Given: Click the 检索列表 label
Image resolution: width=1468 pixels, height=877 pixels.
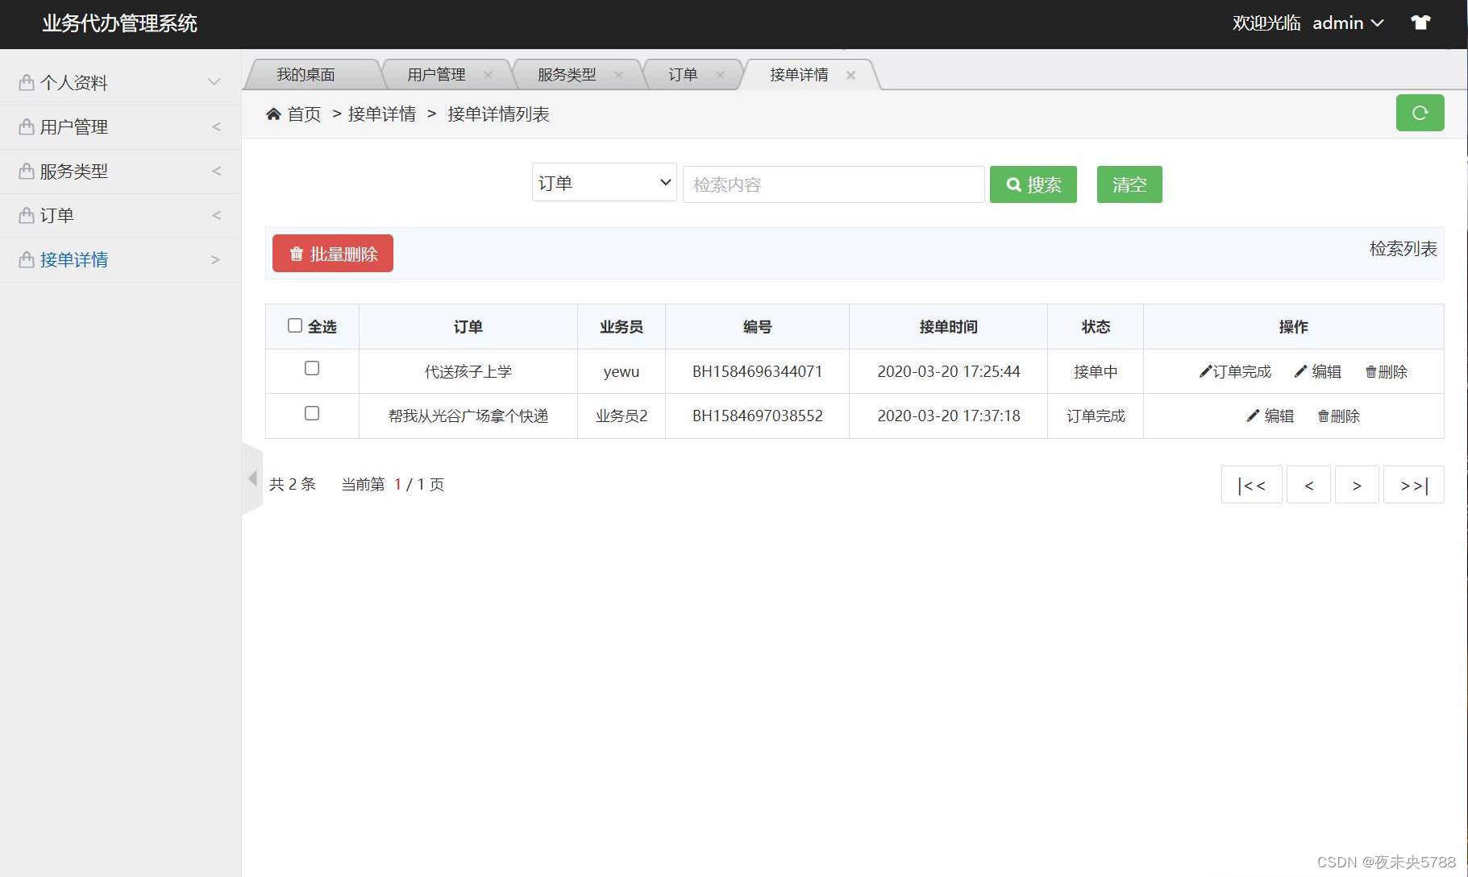Looking at the screenshot, I should [1403, 249].
